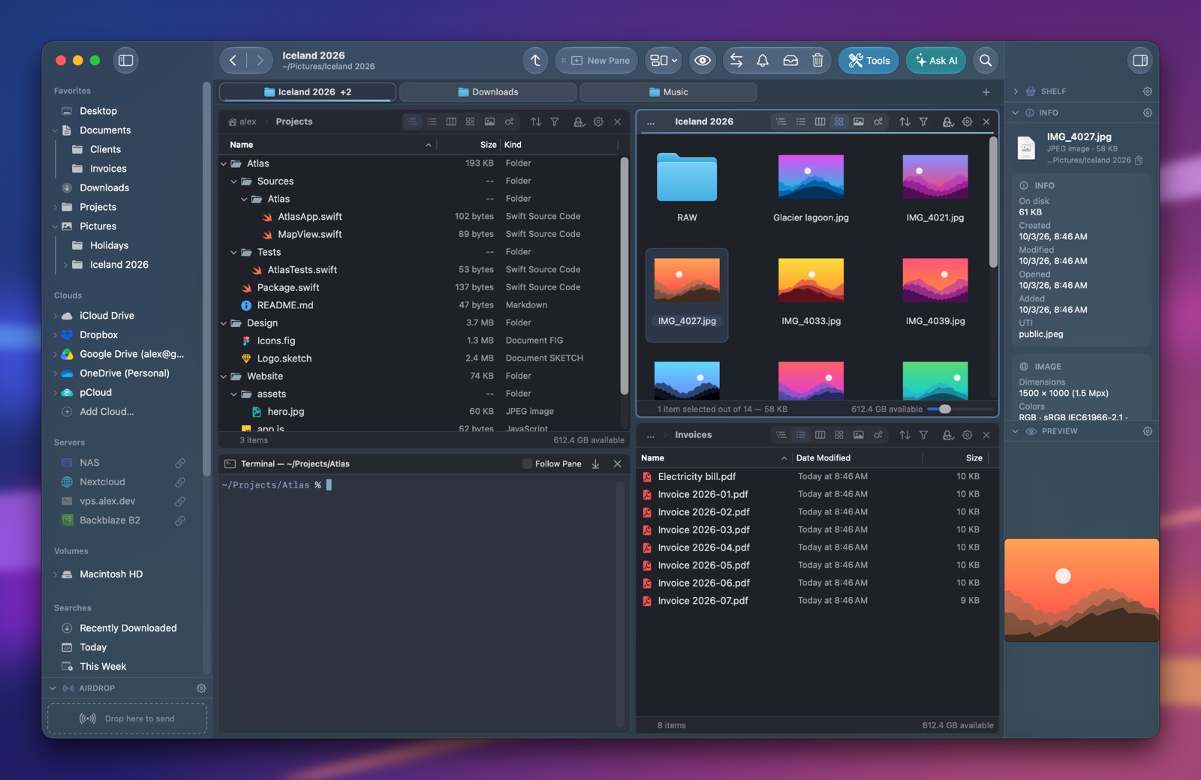The width and height of the screenshot is (1201, 780).
Task: Click the trash icon in the toolbar
Action: pyautogui.click(x=817, y=61)
